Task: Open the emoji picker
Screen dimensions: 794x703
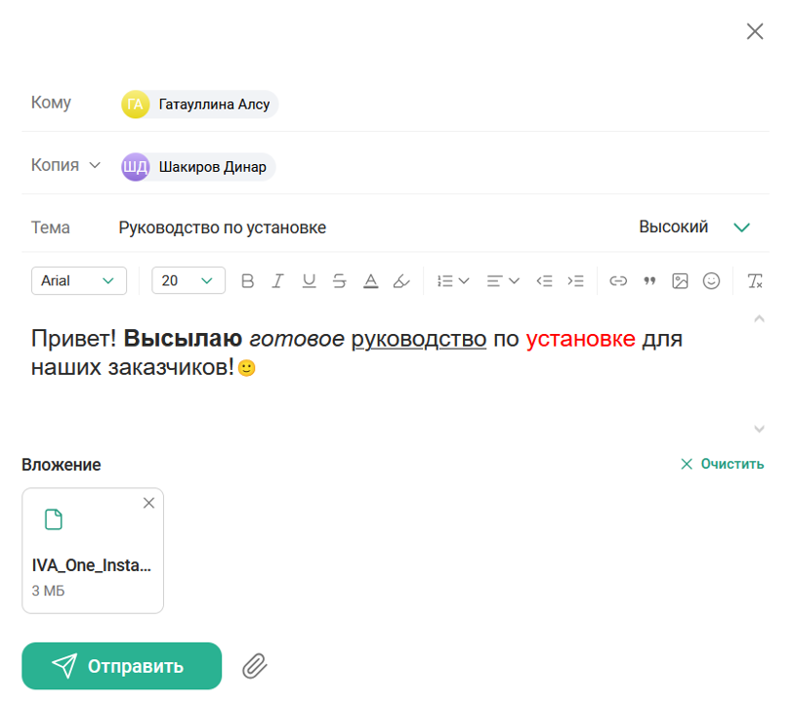Action: (x=711, y=280)
